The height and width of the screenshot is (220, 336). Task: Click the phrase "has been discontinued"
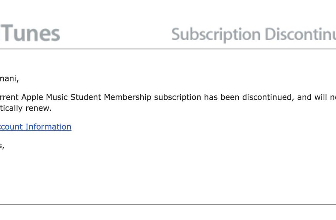[x=248, y=97]
